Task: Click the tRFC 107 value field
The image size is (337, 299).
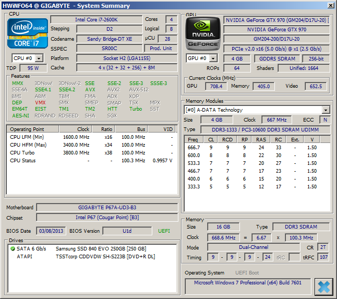Action: [x=323, y=257]
